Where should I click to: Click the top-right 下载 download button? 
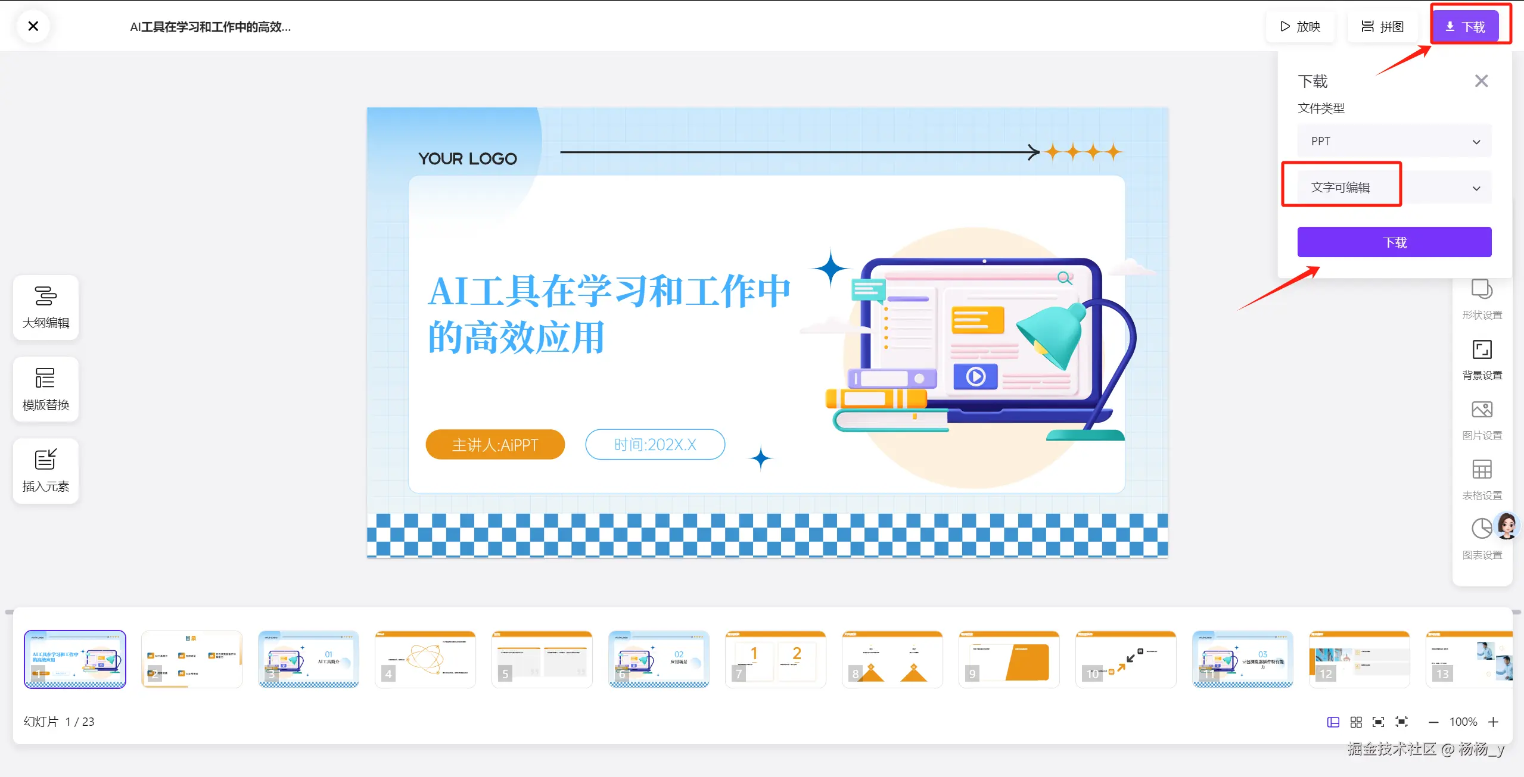pos(1465,27)
